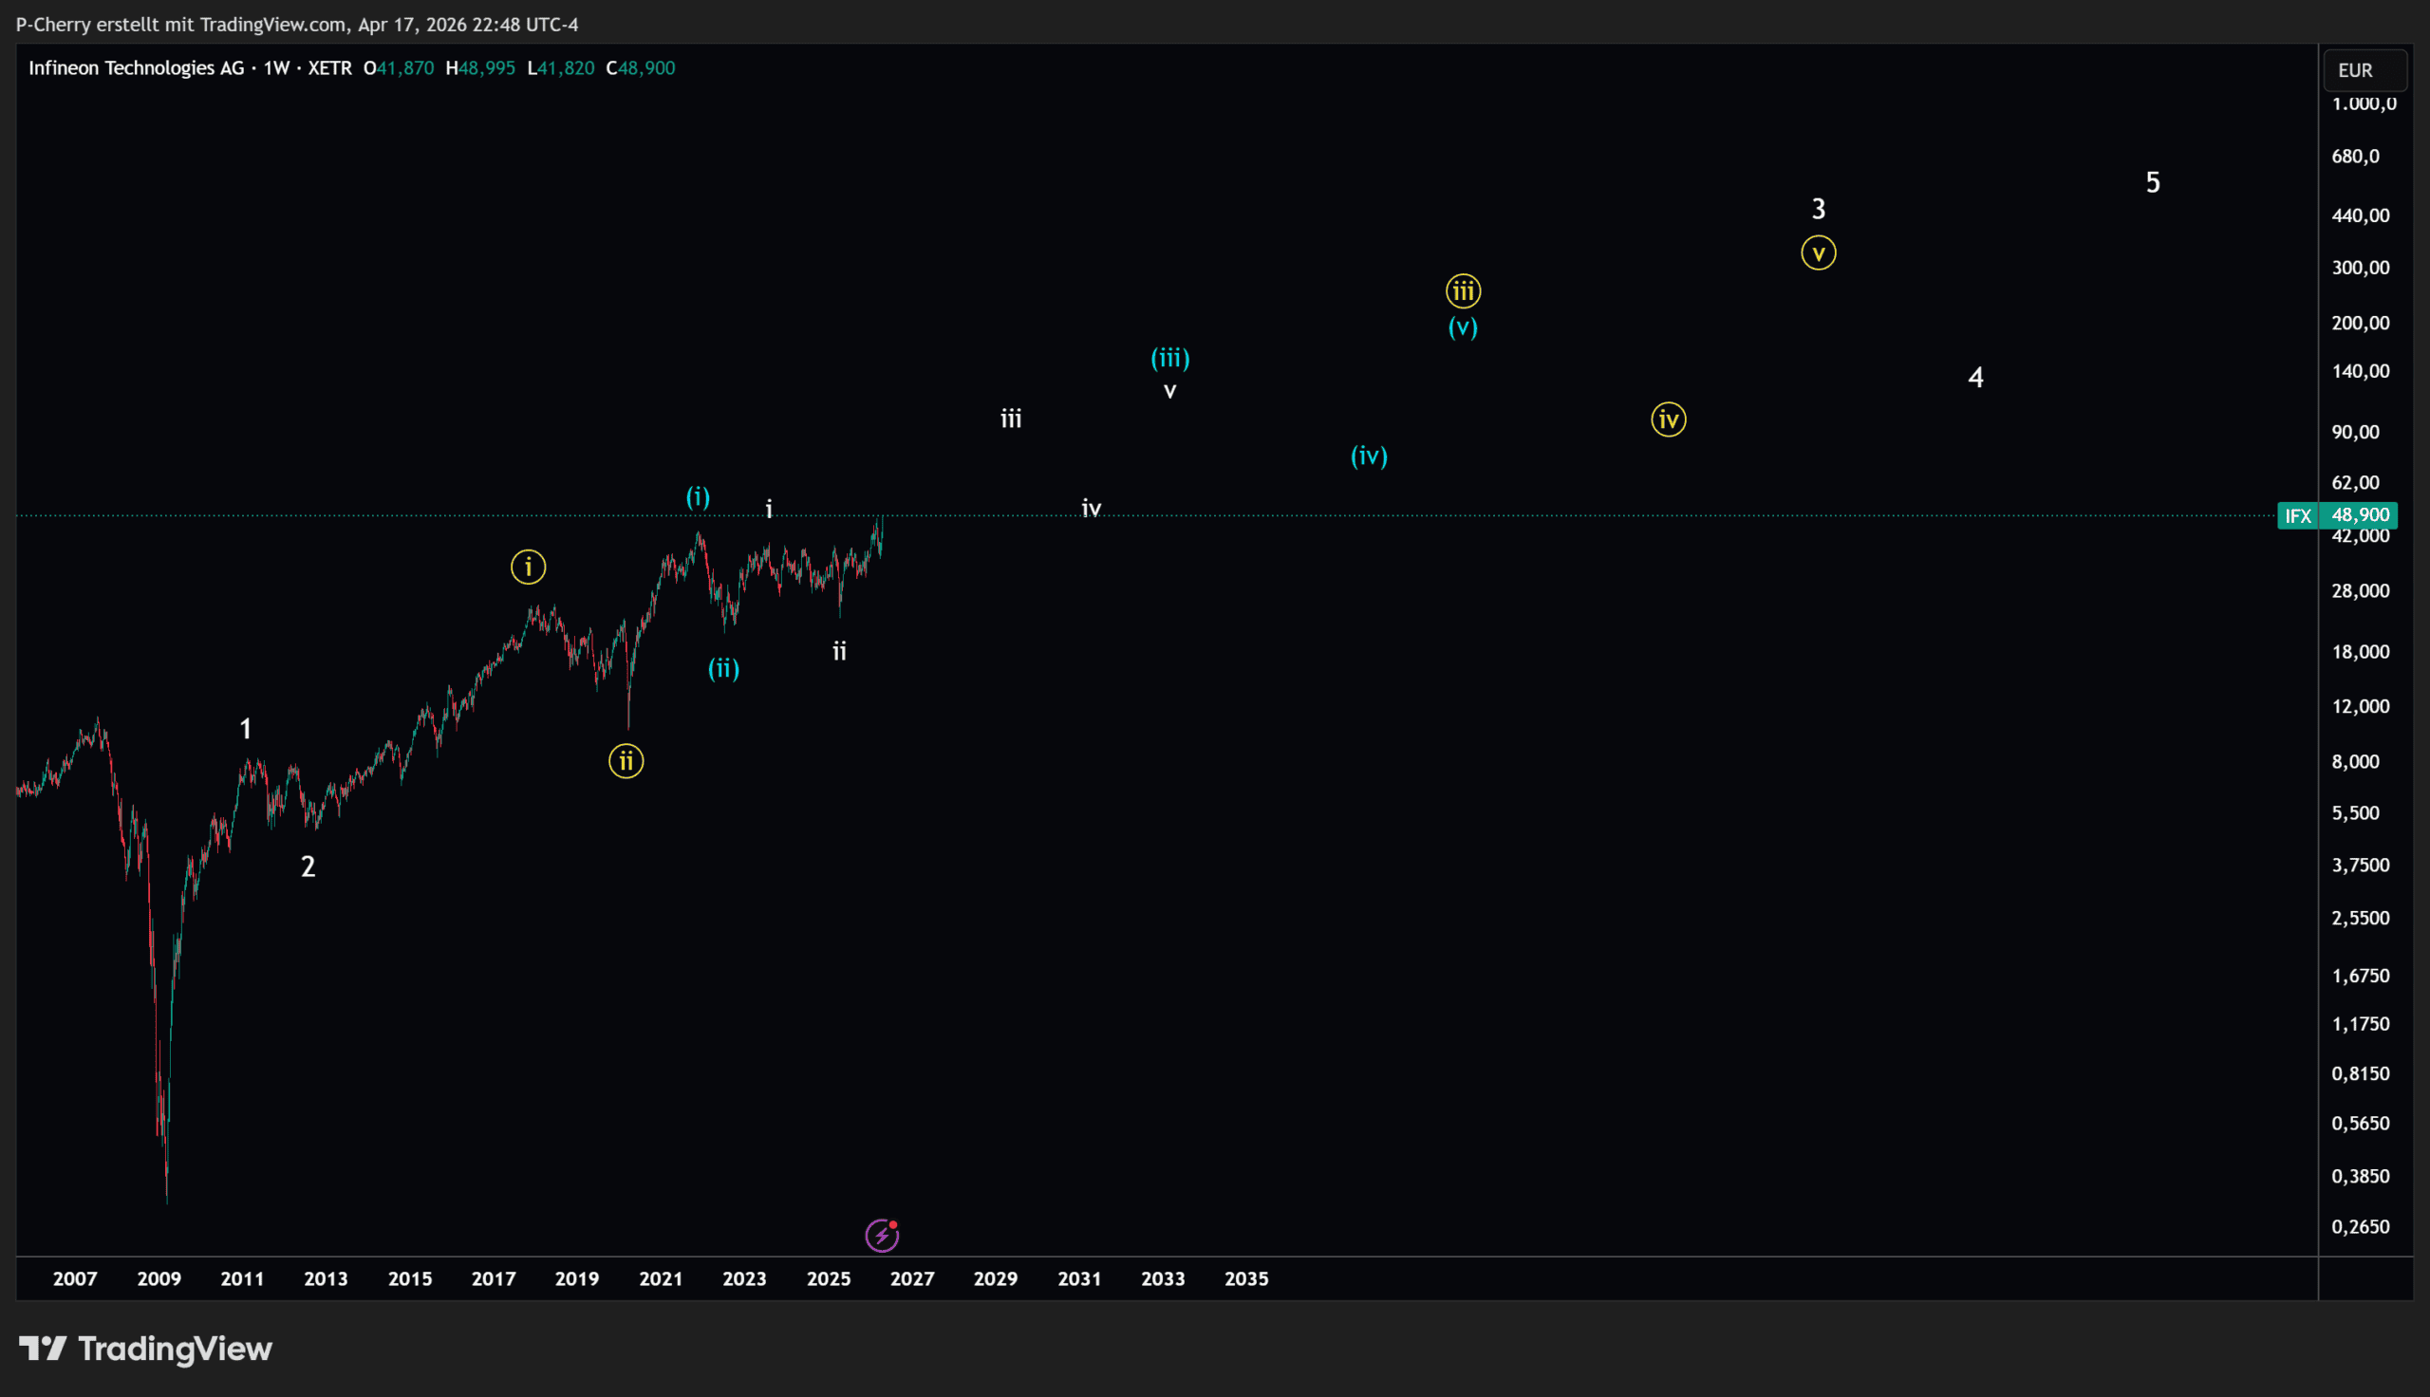This screenshot has width=2430, height=1397.
Task: Click the TradingView logo at the bottom
Action: (146, 1349)
